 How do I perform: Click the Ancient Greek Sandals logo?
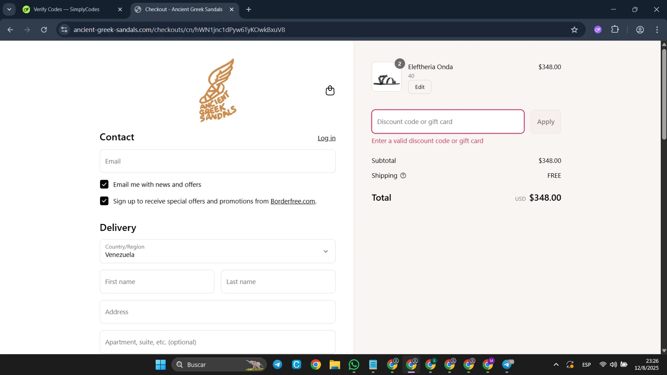click(x=217, y=91)
